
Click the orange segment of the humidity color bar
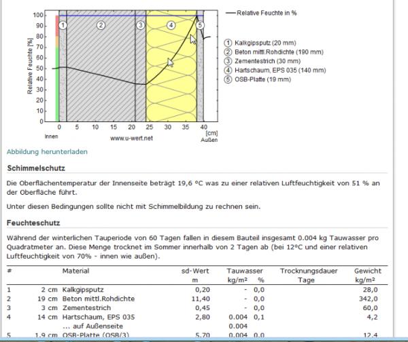tap(57, 41)
